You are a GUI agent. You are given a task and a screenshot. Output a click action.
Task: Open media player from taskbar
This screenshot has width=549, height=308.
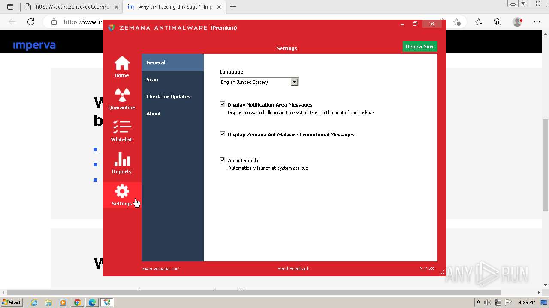[x=63, y=302]
